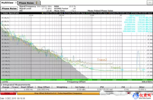Select the 10.000 kHz spot noise row
Image resolution: width=153 pixels, height=100 pixels.
(x=138, y=27)
